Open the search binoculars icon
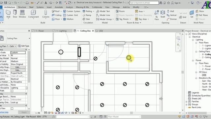211x119 pixels. click(x=161, y=3)
